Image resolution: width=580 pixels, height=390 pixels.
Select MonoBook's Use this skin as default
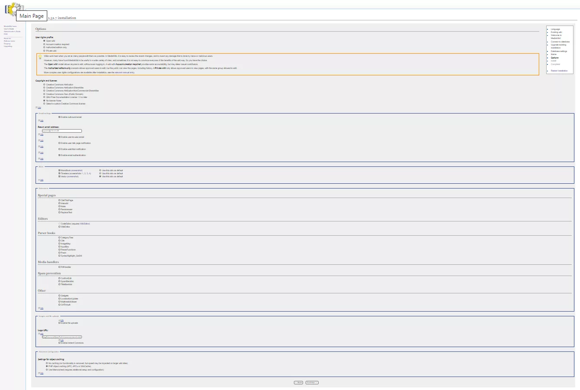point(100,170)
